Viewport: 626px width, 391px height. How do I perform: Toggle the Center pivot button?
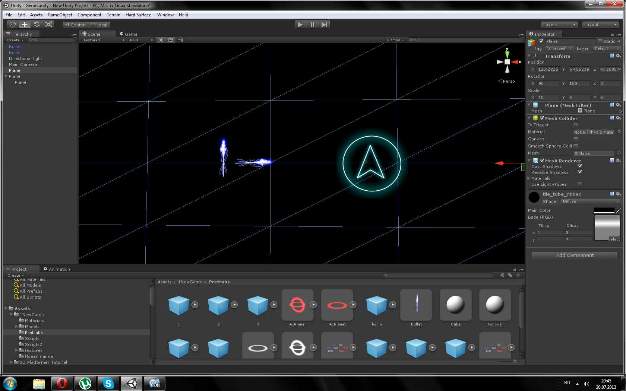pos(75,25)
